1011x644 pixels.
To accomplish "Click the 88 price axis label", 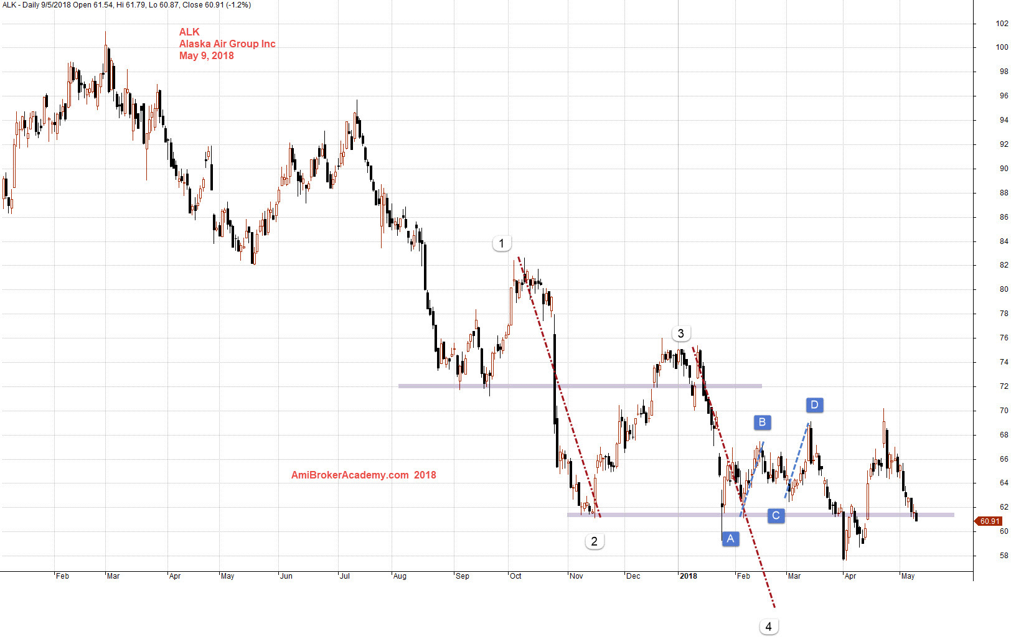I will pos(1004,193).
